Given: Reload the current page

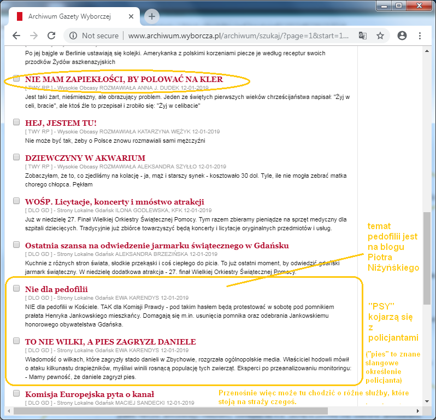Looking at the screenshot, I should [x=51, y=36].
